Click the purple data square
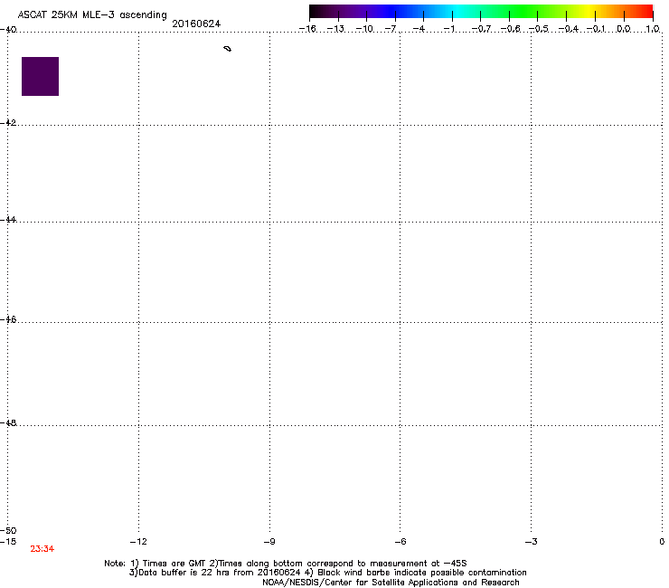The height and width of the screenshot is (588, 669). point(40,76)
